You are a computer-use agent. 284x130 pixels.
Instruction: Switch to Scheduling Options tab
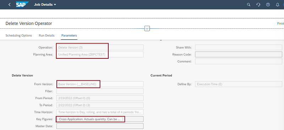(19, 35)
